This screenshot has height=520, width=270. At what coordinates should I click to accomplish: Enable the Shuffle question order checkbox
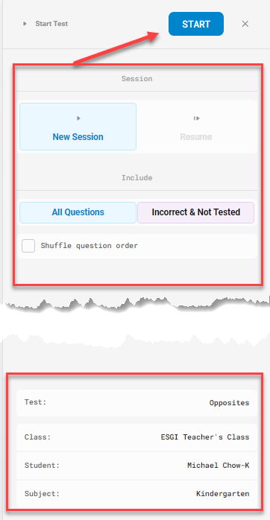[28, 246]
